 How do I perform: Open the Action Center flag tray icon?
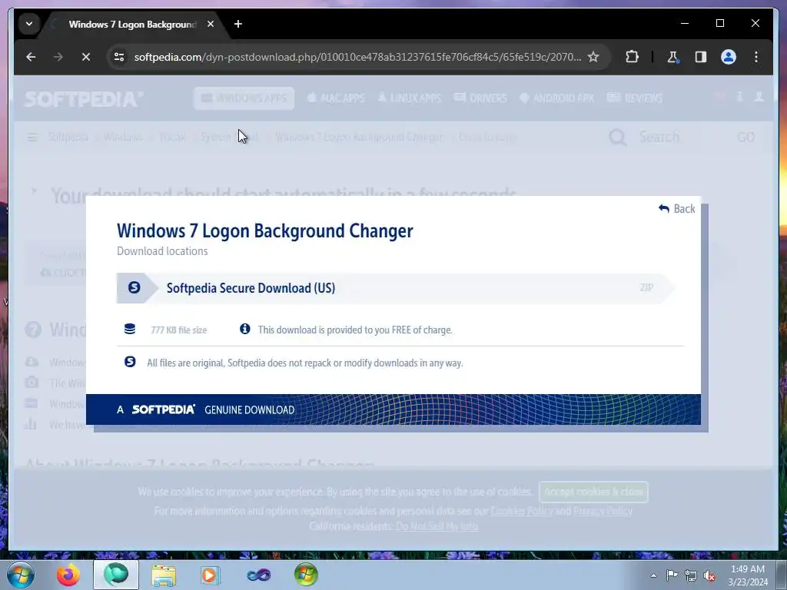pos(672,575)
